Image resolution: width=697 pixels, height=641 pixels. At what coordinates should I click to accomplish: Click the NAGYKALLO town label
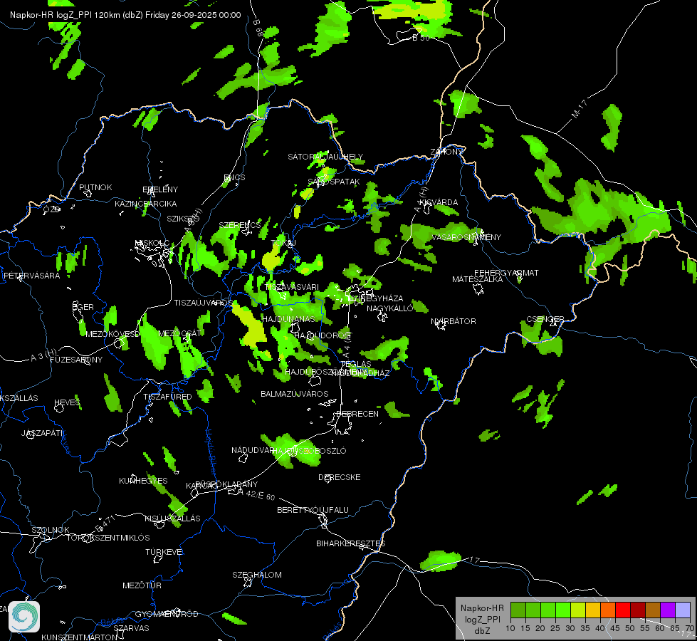tap(390, 308)
